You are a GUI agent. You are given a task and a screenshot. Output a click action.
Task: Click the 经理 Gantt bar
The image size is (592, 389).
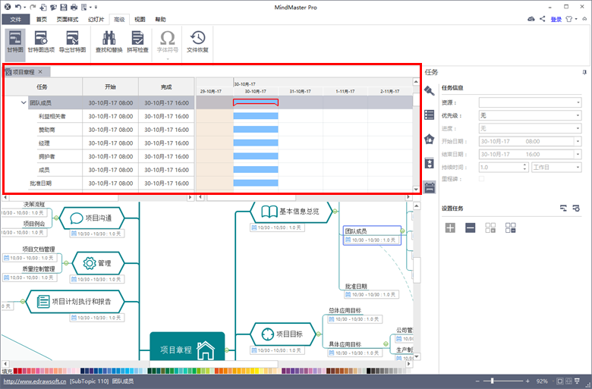pyautogui.click(x=256, y=143)
